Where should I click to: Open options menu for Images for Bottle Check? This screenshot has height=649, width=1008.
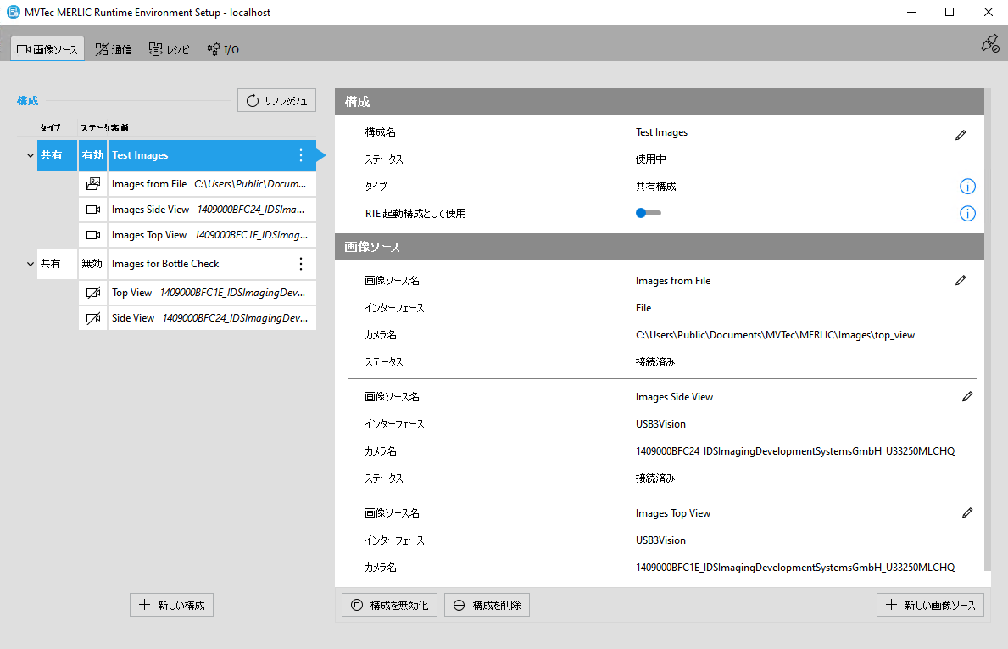[300, 264]
